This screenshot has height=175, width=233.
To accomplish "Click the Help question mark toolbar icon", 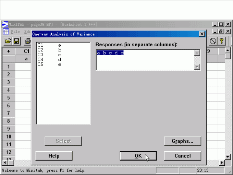I will (x=222, y=41).
